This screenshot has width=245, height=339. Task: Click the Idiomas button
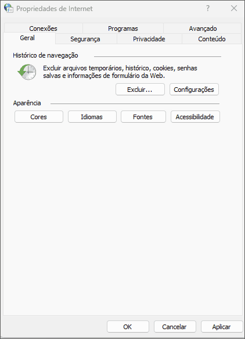click(x=92, y=117)
